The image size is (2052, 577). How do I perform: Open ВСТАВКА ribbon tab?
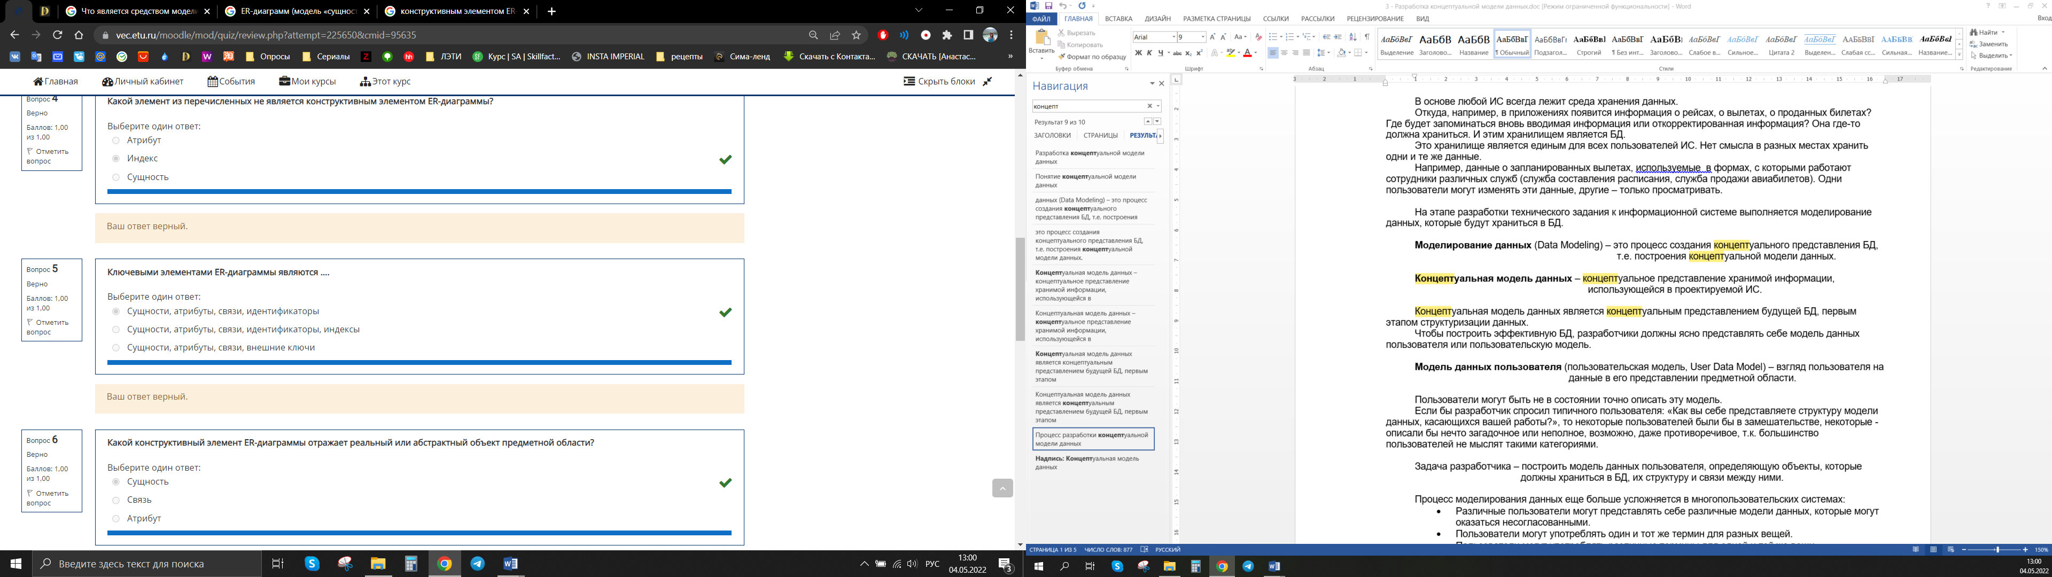1119,18
